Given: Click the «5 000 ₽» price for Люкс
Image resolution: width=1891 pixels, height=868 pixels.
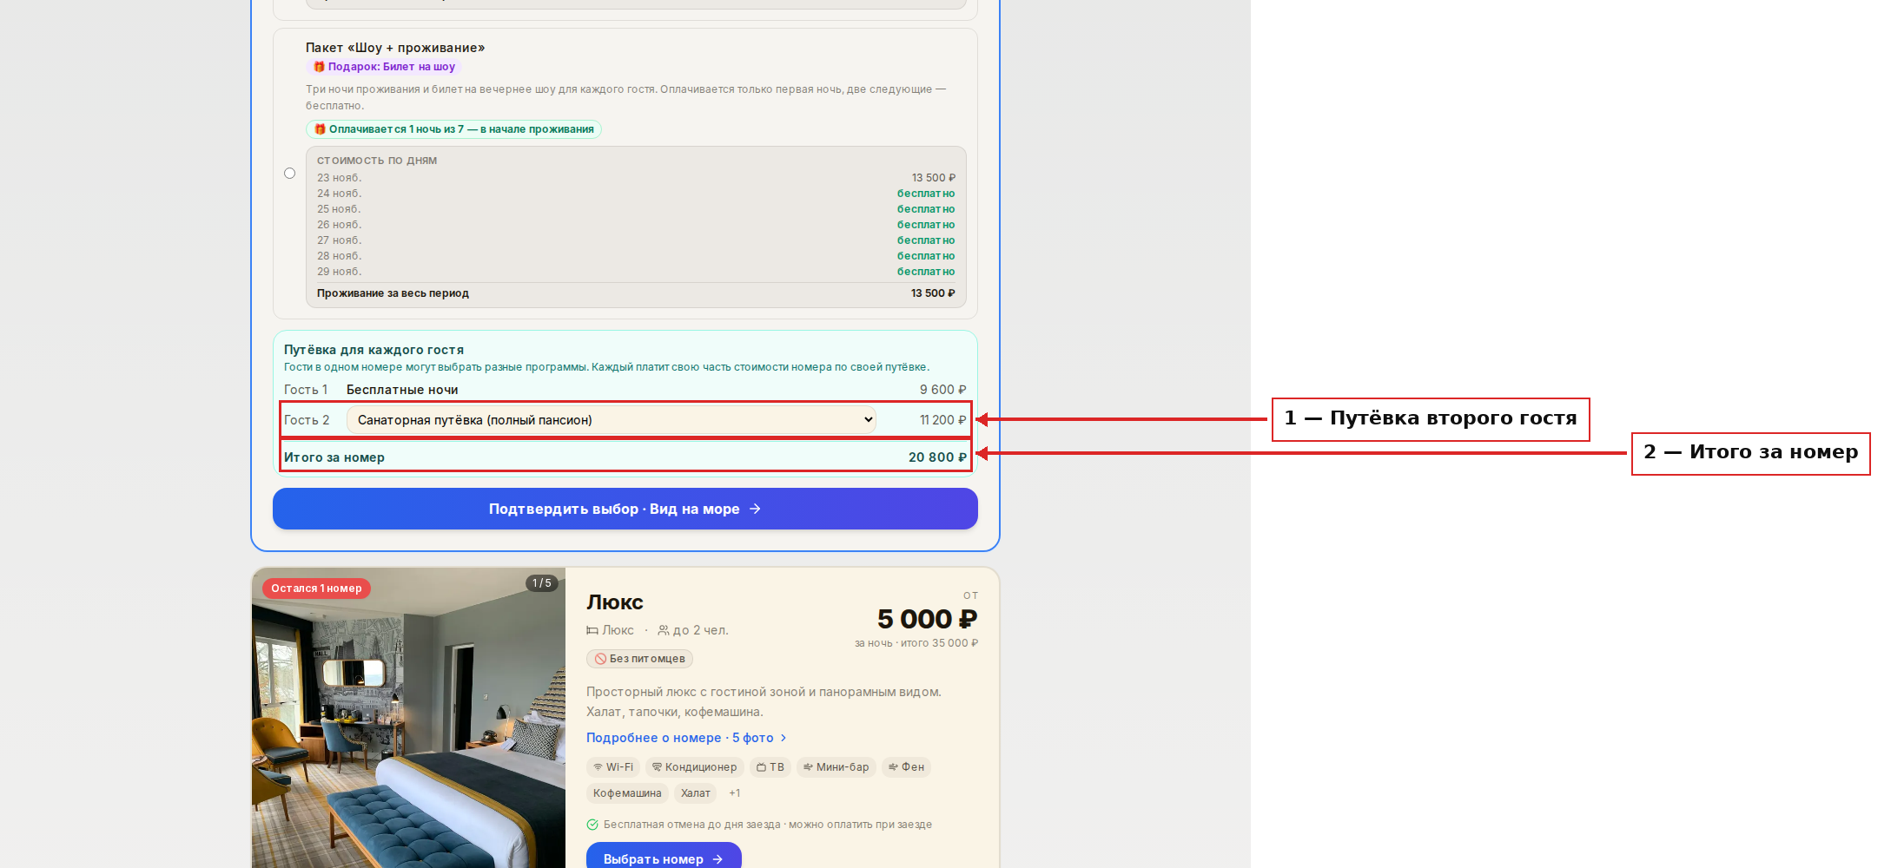Looking at the screenshot, I should (x=927, y=620).
